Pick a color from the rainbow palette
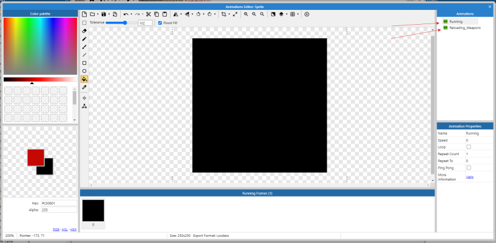 (x=40, y=46)
